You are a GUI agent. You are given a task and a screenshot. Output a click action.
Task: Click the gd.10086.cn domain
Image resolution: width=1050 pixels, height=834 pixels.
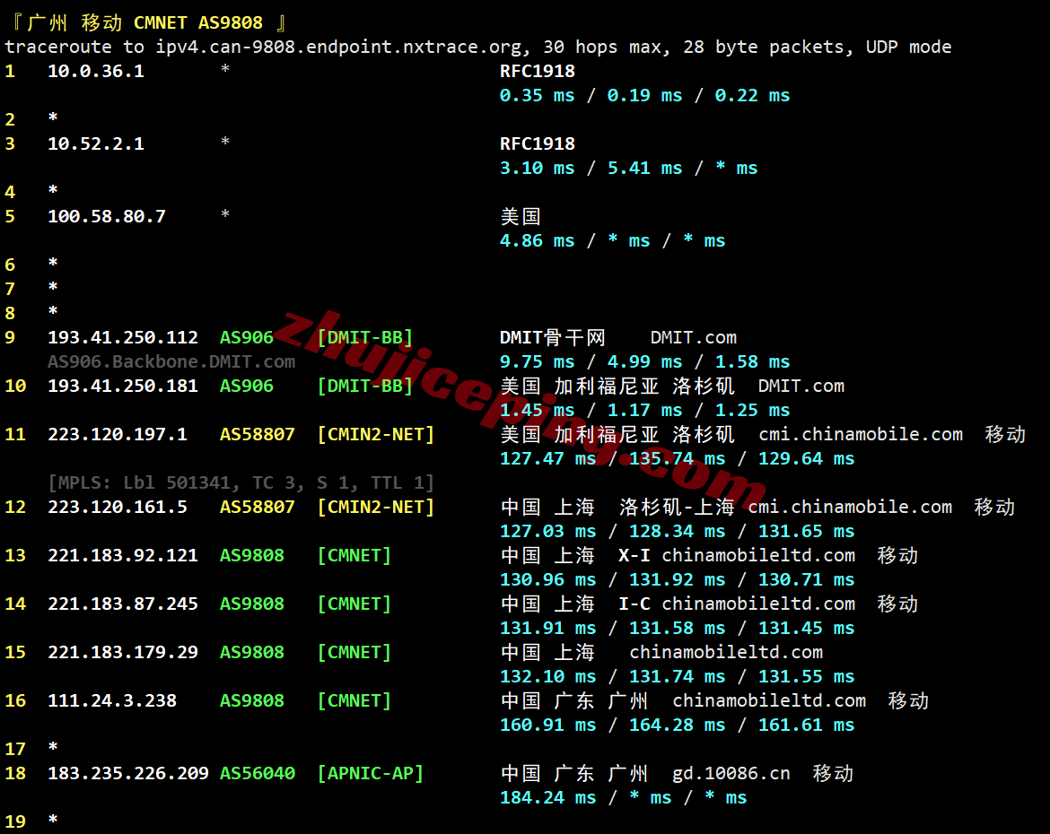[x=731, y=774]
